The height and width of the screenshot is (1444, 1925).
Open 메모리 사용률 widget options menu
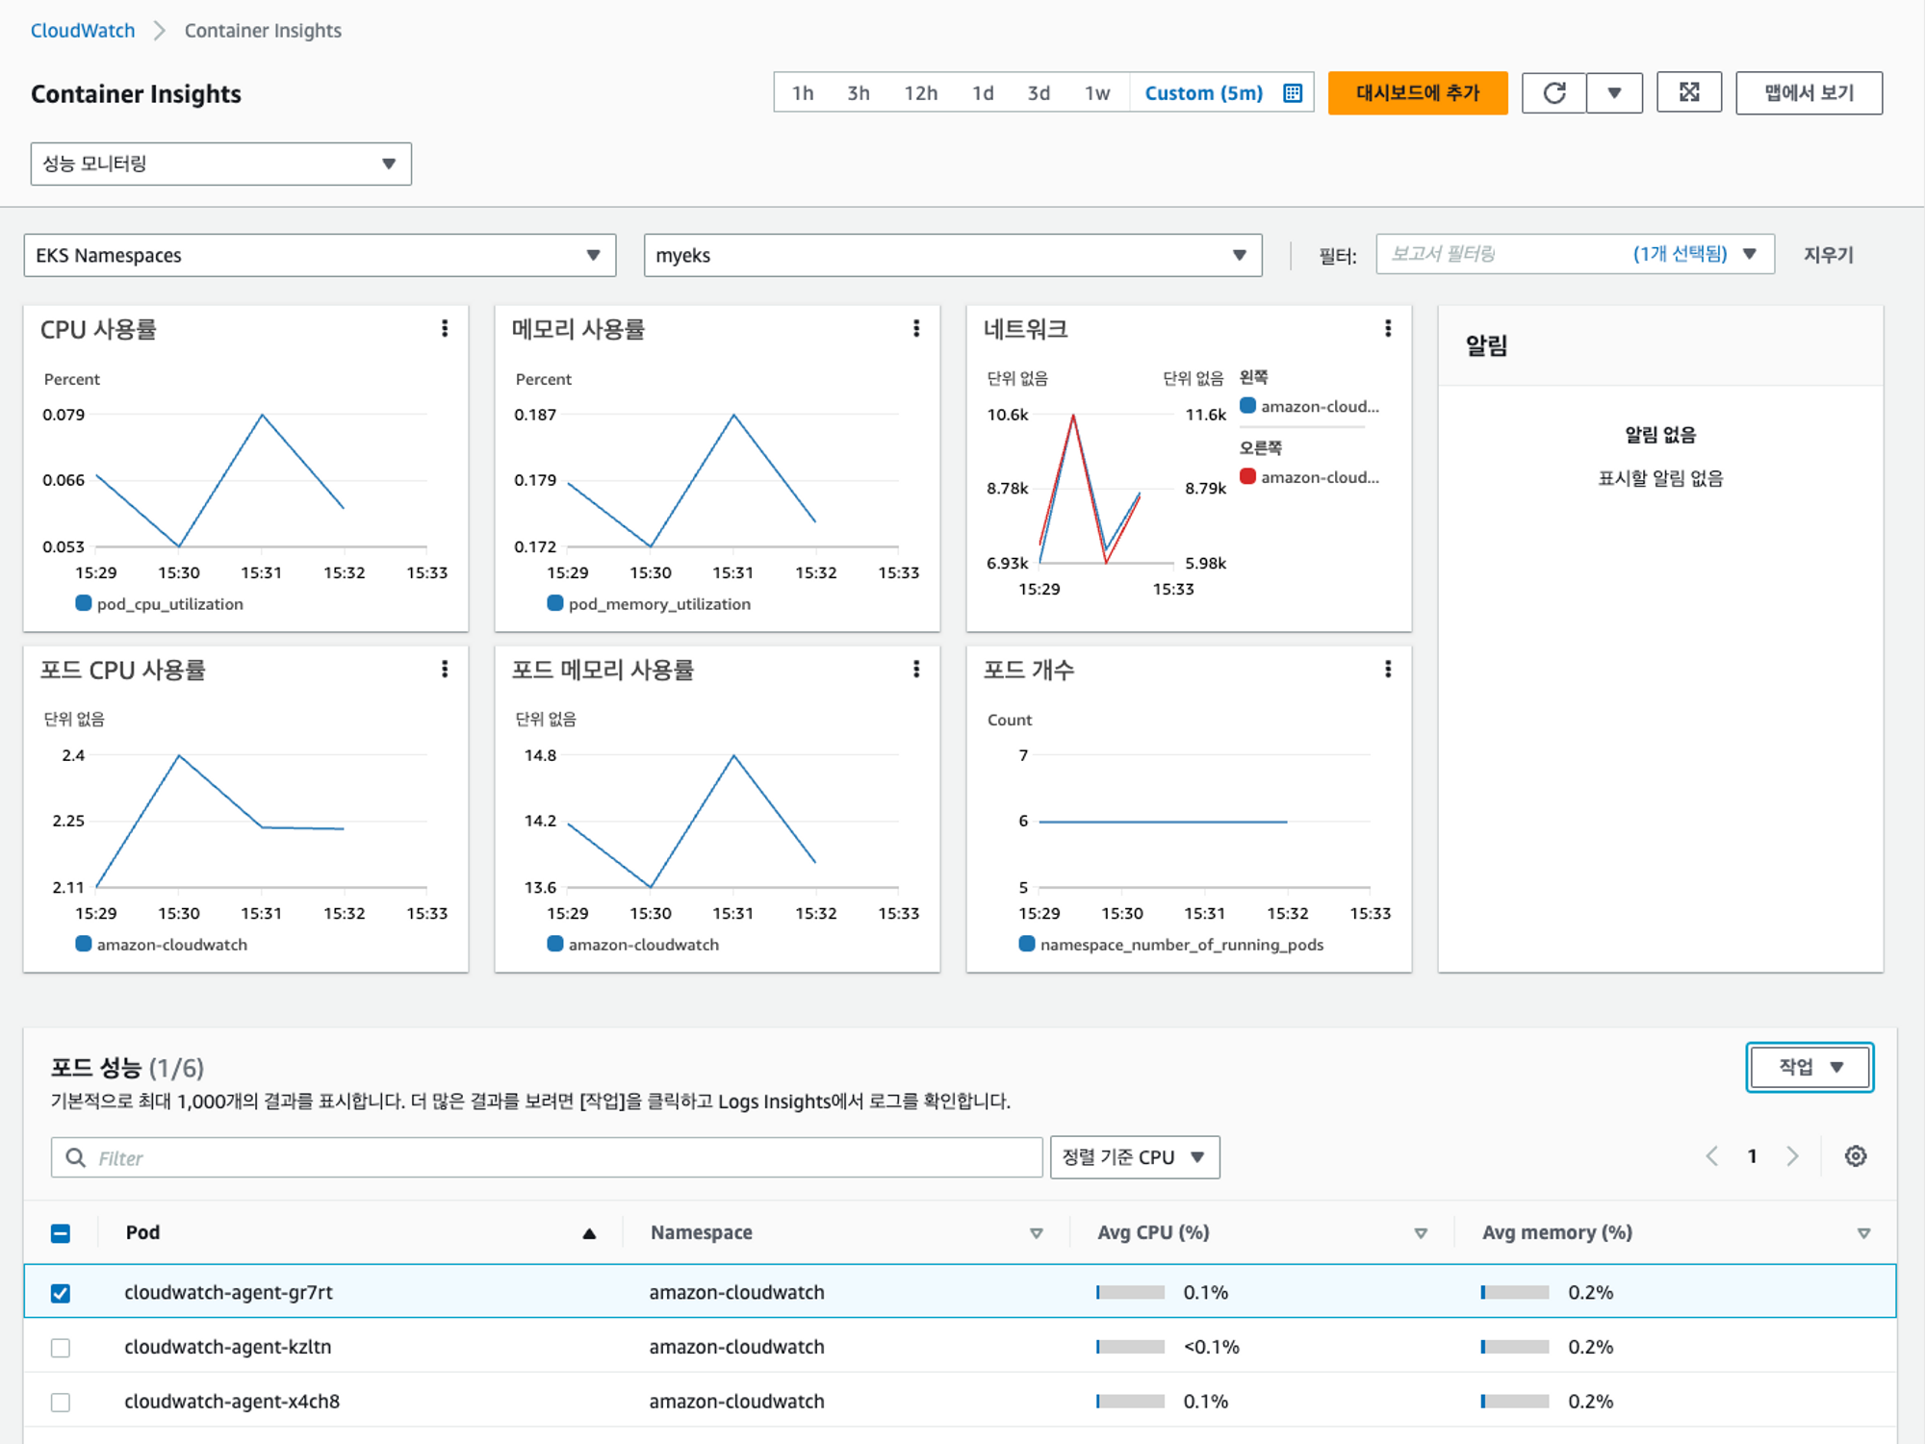tap(916, 329)
